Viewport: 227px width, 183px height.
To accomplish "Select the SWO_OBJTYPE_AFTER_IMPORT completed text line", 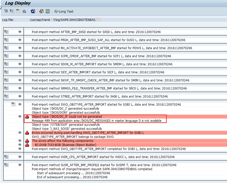I will 109,149.
